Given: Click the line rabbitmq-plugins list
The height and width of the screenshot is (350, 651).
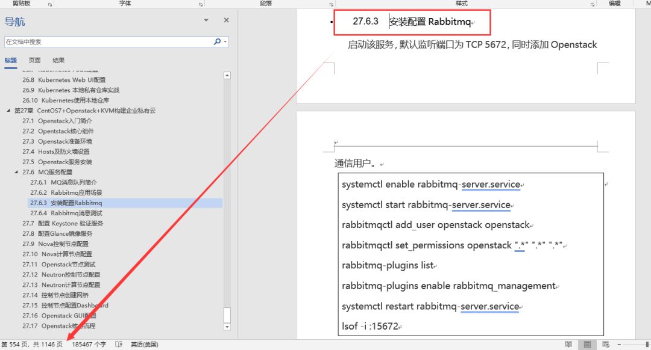Looking at the screenshot, I should (x=388, y=265).
